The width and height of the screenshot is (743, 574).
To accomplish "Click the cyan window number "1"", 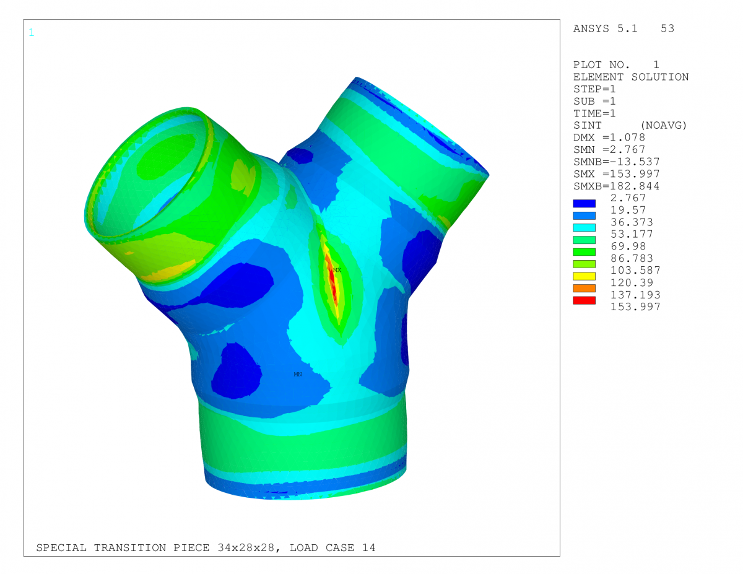I will tap(32, 32).
